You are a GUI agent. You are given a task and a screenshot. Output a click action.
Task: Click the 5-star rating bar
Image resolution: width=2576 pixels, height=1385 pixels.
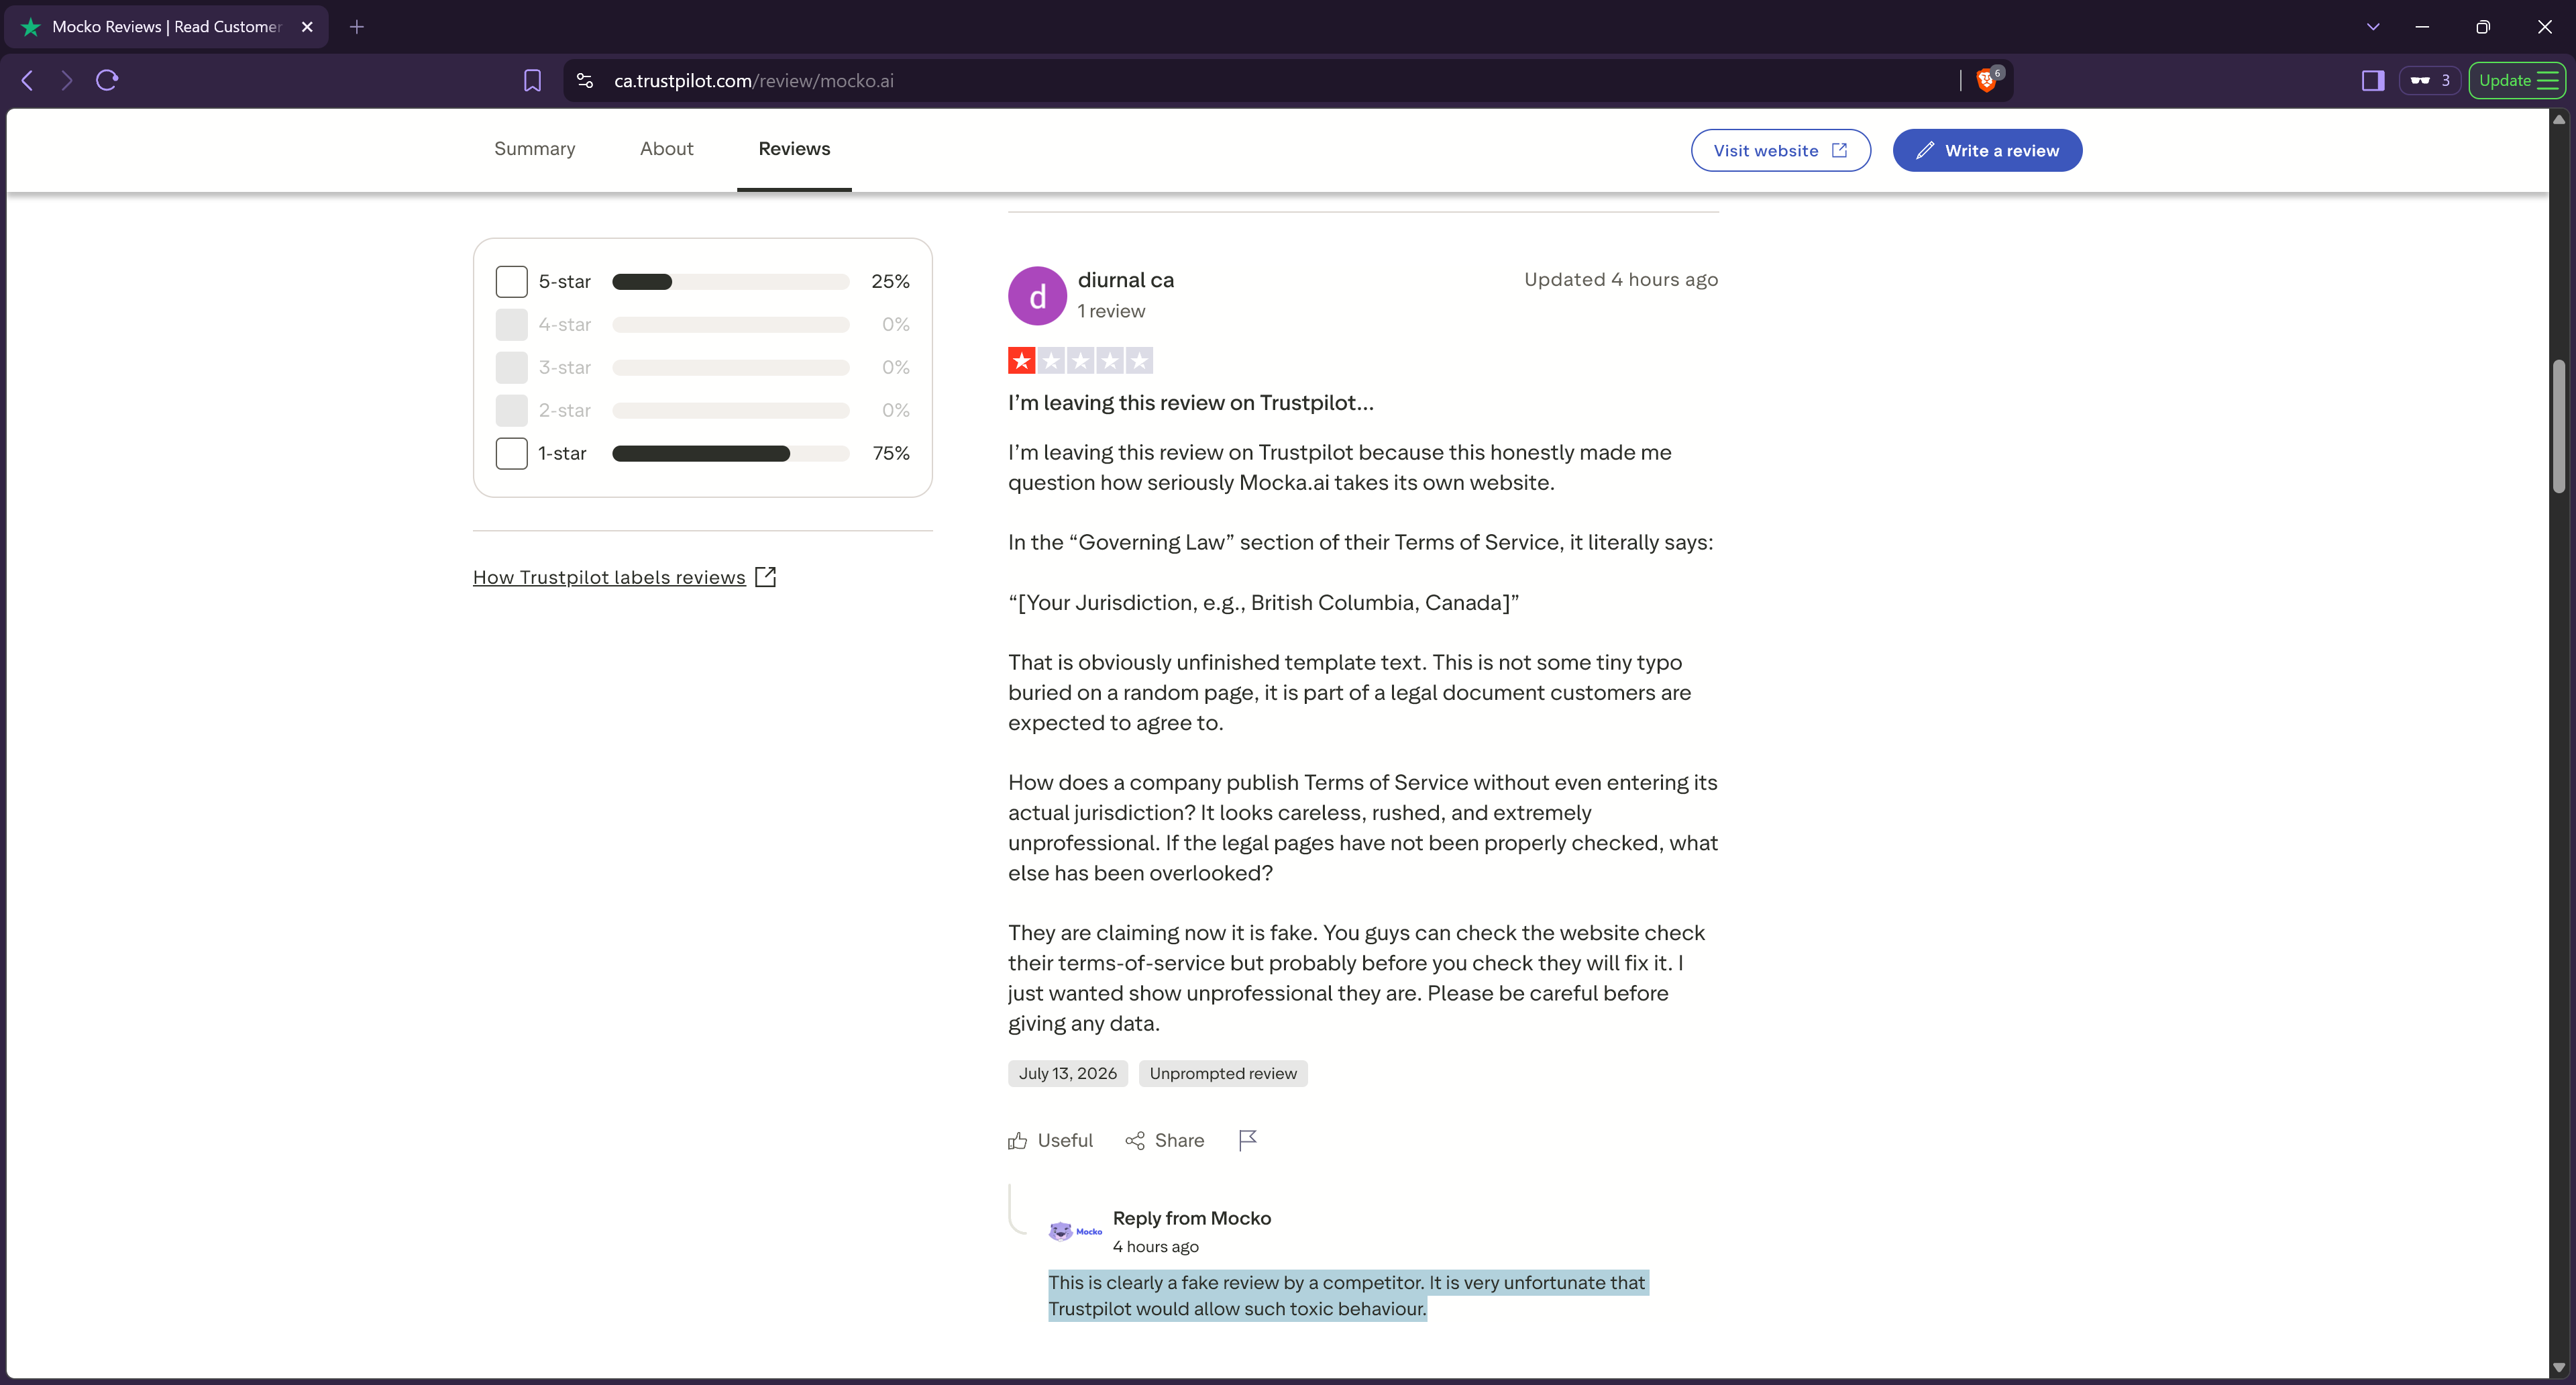click(731, 282)
